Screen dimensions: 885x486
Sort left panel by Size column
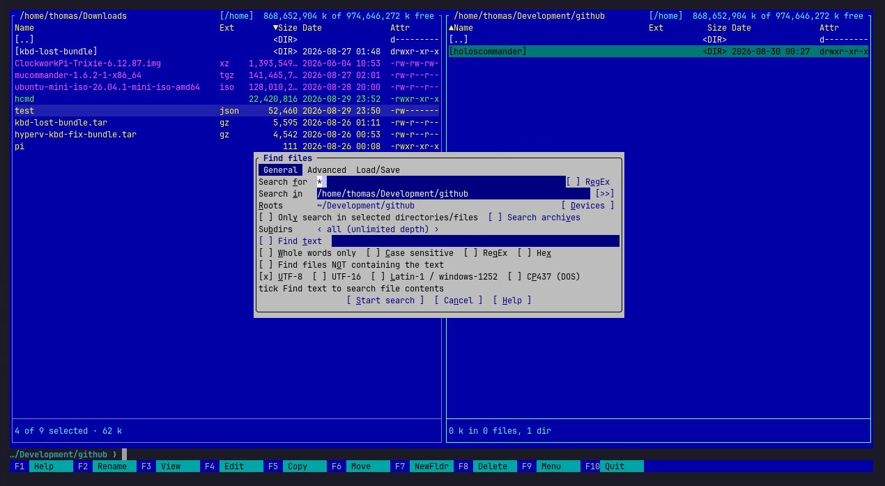[285, 28]
